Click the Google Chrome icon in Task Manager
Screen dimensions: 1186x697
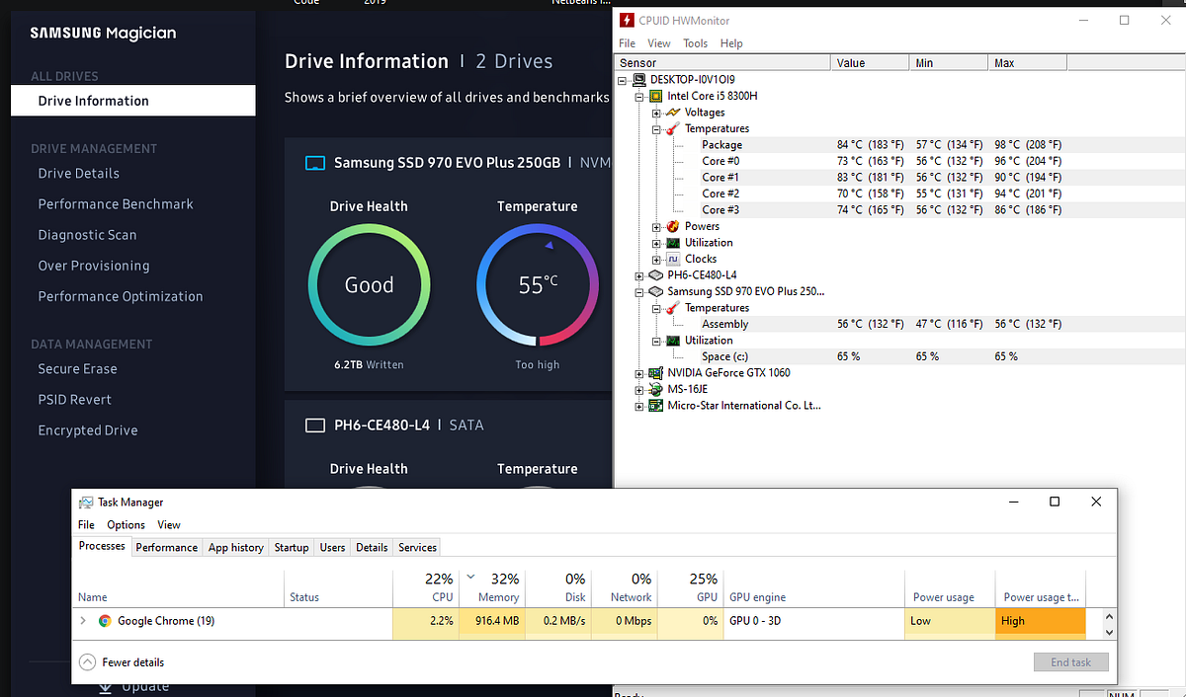click(x=105, y=621)
